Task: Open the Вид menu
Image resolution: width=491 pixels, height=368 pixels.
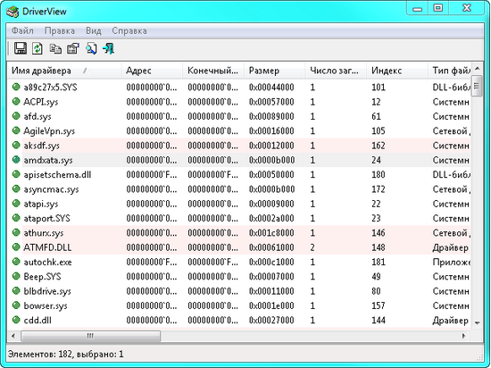Action: pos(94,30)
